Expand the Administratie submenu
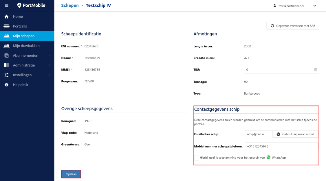Image resolution: width=326 pixels, height=181 pixels. pyautogui.click(x=50, y=65)
